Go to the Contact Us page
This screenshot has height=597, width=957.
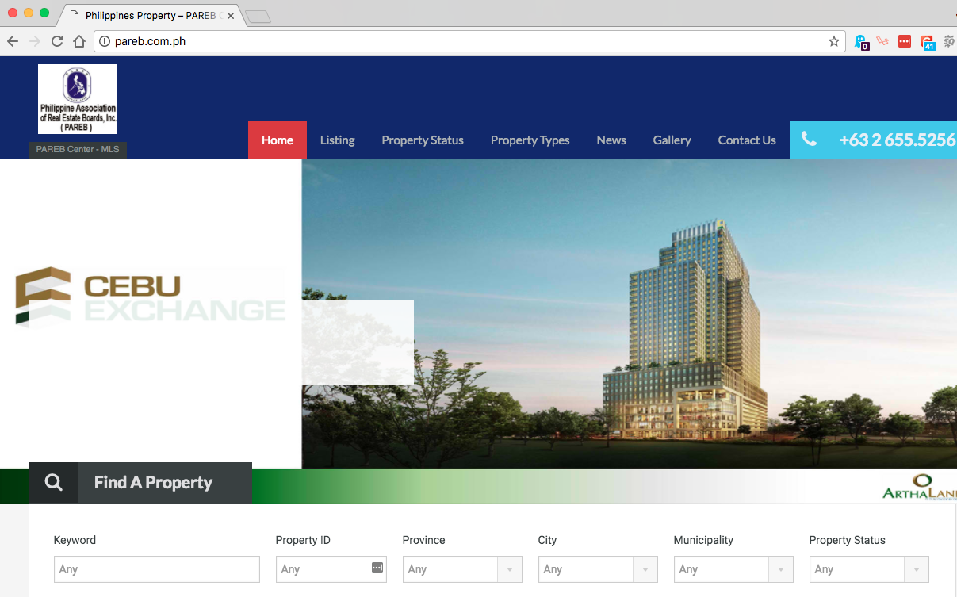tap(747, 140)
